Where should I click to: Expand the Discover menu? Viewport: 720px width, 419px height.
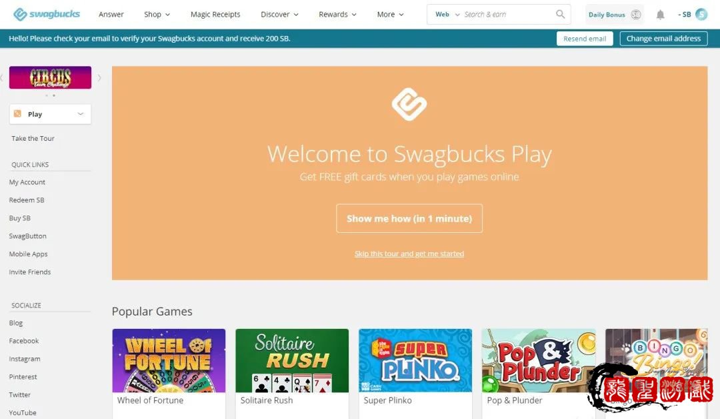tap(279, 14)
